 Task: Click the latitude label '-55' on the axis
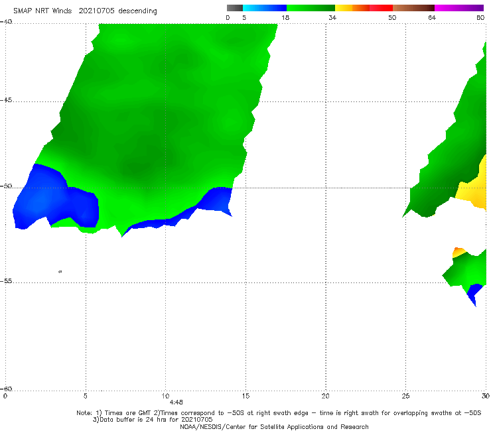point(6,281)
